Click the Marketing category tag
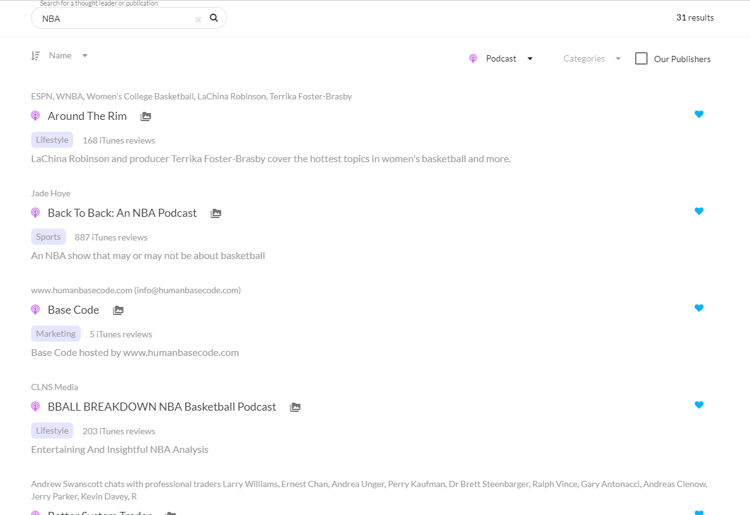Image resolution: width=750 pixels, height=515 pixels. click(56, 334)
